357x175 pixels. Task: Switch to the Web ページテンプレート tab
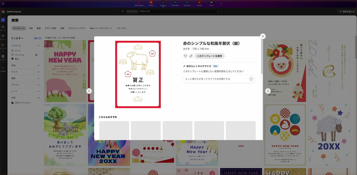(x=101, y=28)
